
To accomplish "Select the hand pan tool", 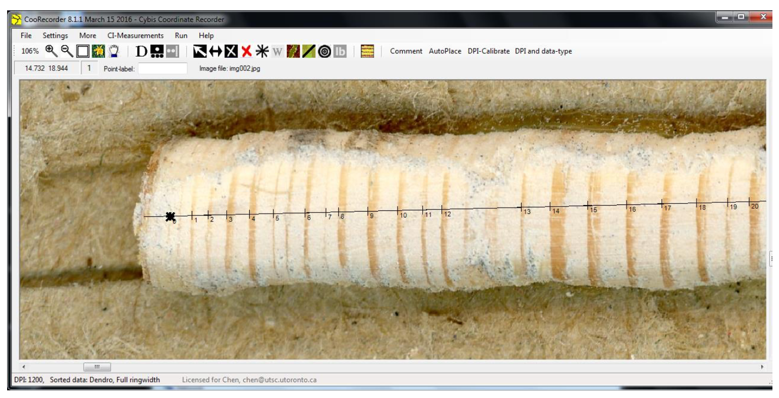I will click(x=114, y=51).
